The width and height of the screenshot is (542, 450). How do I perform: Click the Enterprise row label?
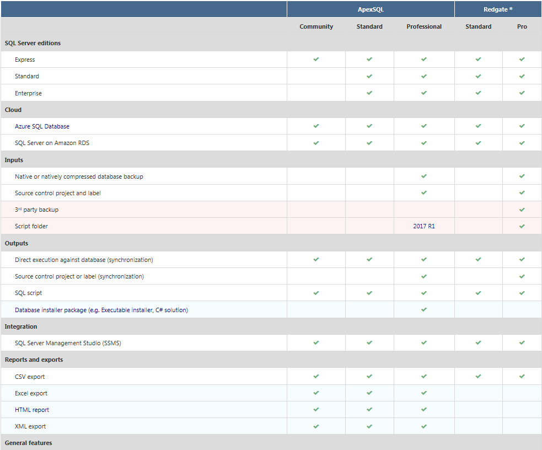tap(28, 93)
